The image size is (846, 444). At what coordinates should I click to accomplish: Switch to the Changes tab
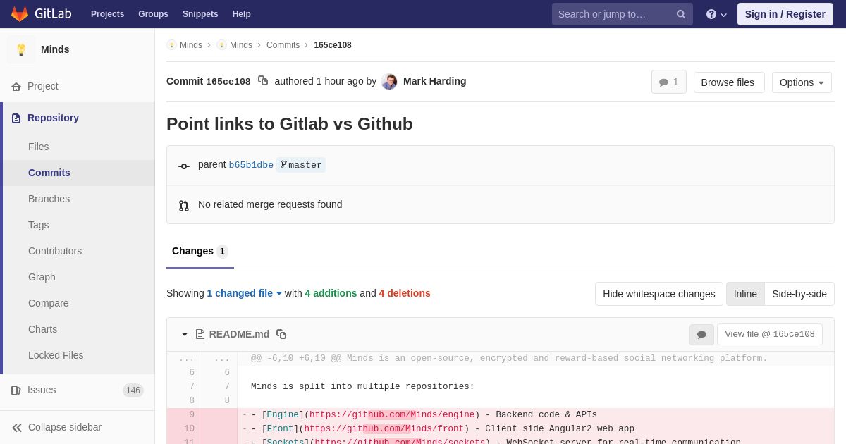pyautogui.click(x=200, y=252)
